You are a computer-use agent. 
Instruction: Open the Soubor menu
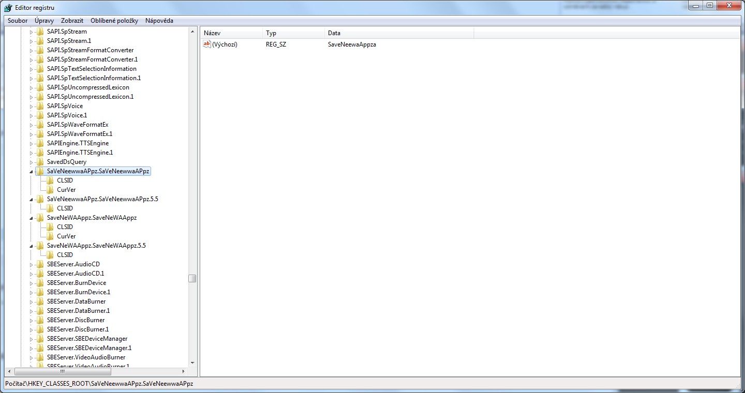18,21
